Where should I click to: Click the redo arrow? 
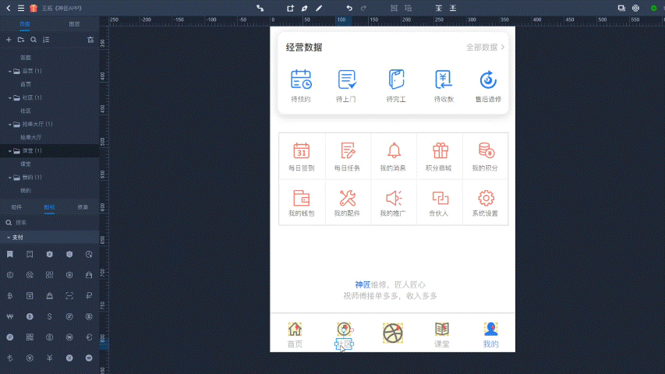pos(363,8)
